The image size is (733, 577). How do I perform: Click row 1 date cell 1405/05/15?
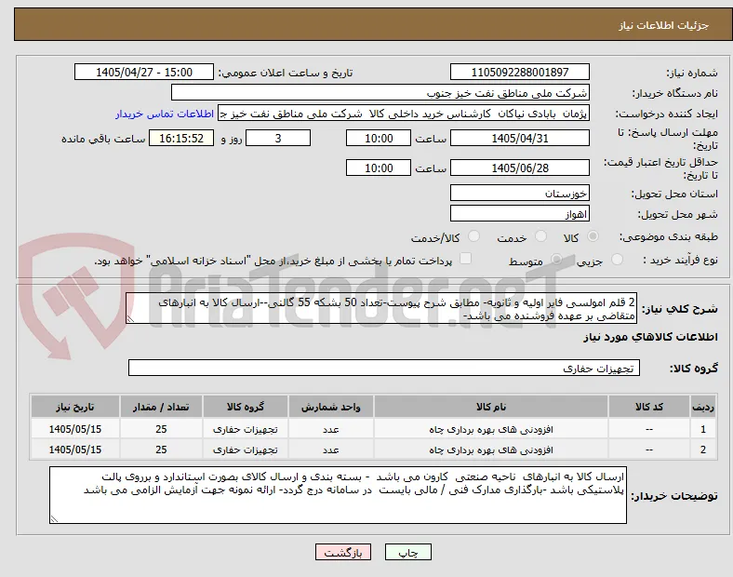point(74,429)
